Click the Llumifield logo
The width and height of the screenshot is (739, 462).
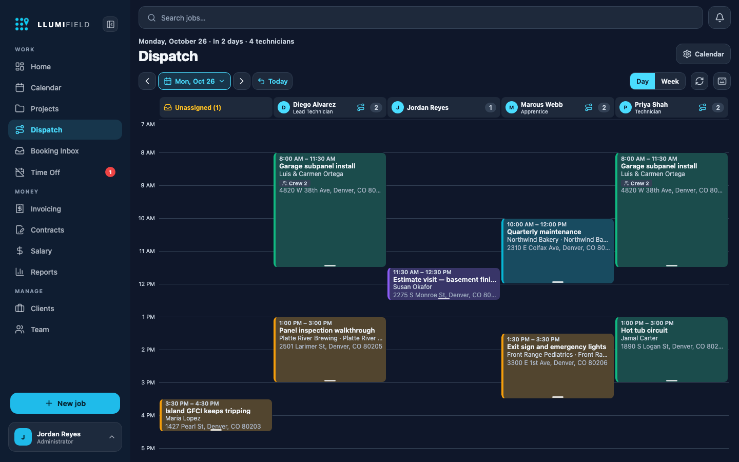[x=52, y=24]
